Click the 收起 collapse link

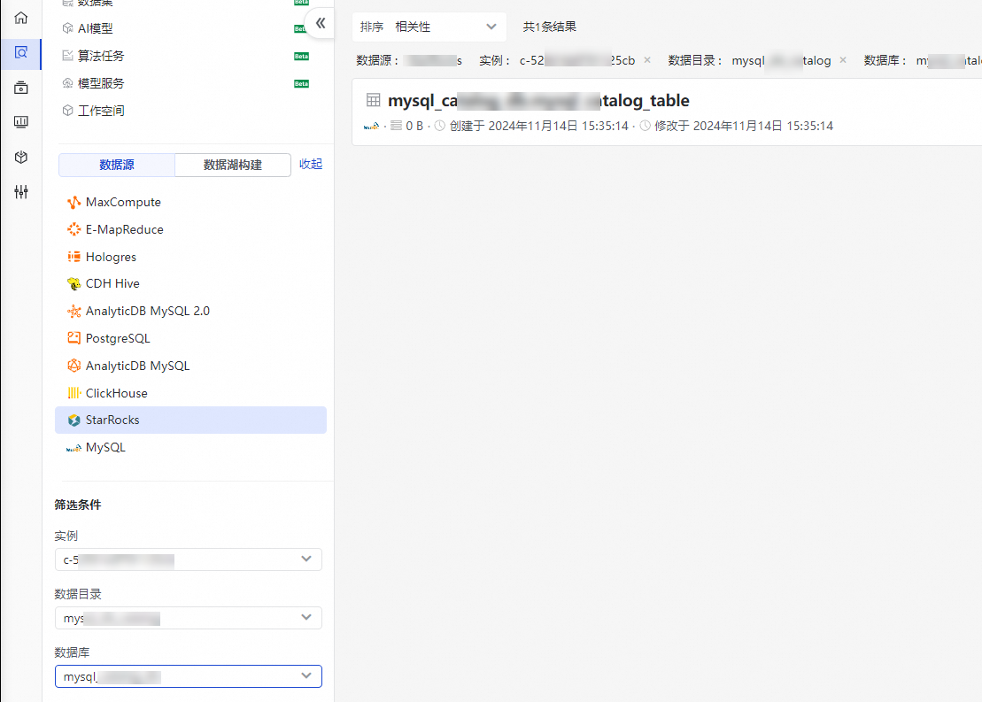point(311,164)
